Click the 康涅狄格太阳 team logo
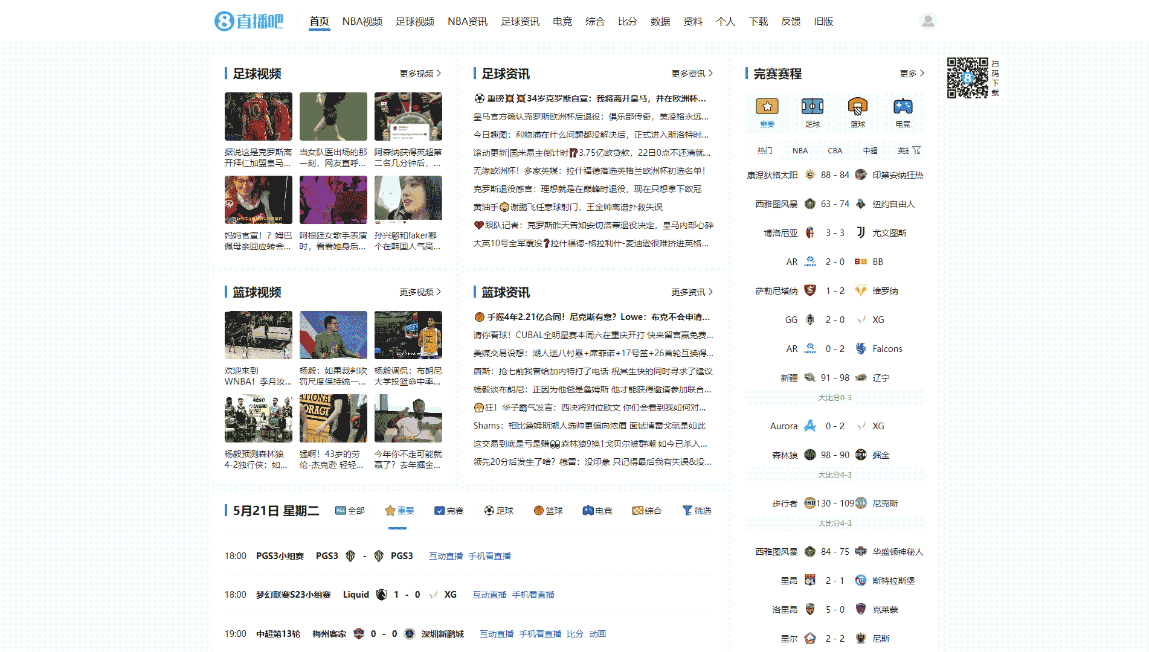 tap(810, 175)
